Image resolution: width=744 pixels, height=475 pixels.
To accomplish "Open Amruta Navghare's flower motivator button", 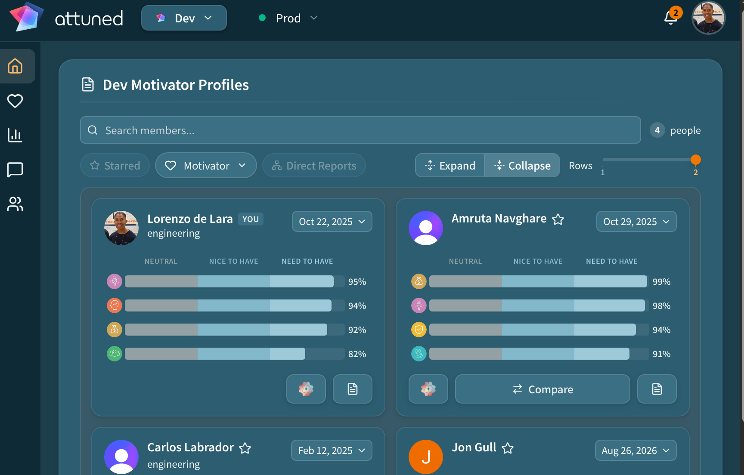I will (x=428, y=389).
